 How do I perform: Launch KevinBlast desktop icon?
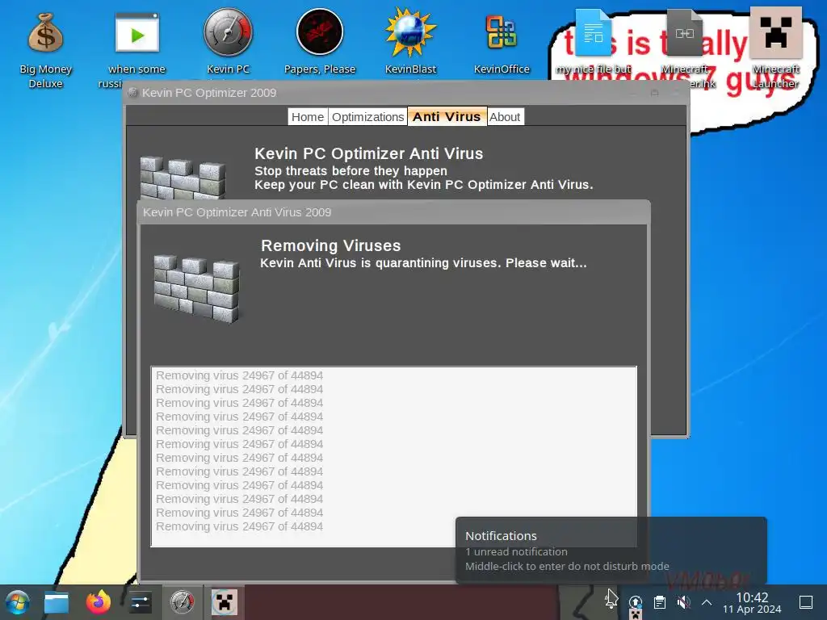tap(410, 41)
